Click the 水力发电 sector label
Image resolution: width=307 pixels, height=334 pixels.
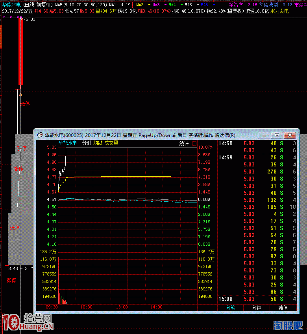tap(279, 11)
